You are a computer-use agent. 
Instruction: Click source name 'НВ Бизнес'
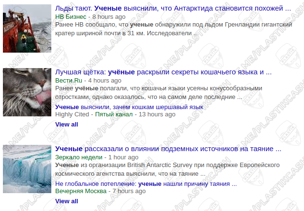(71, 17)
